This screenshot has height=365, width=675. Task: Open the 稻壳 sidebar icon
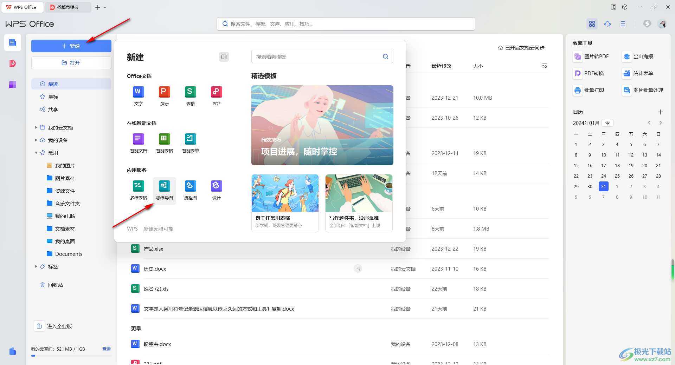click(13, 64)
